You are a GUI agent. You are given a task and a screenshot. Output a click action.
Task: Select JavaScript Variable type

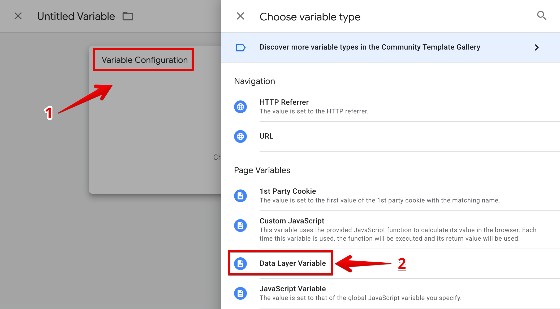coord(292,289)
